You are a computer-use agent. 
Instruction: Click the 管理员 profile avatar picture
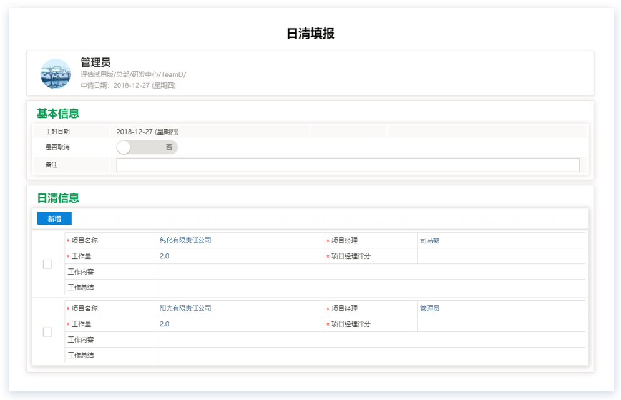coord(56,74)
